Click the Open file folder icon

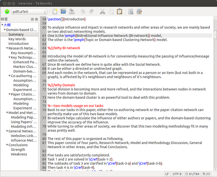pyautogui.click(x=63, y=11)
